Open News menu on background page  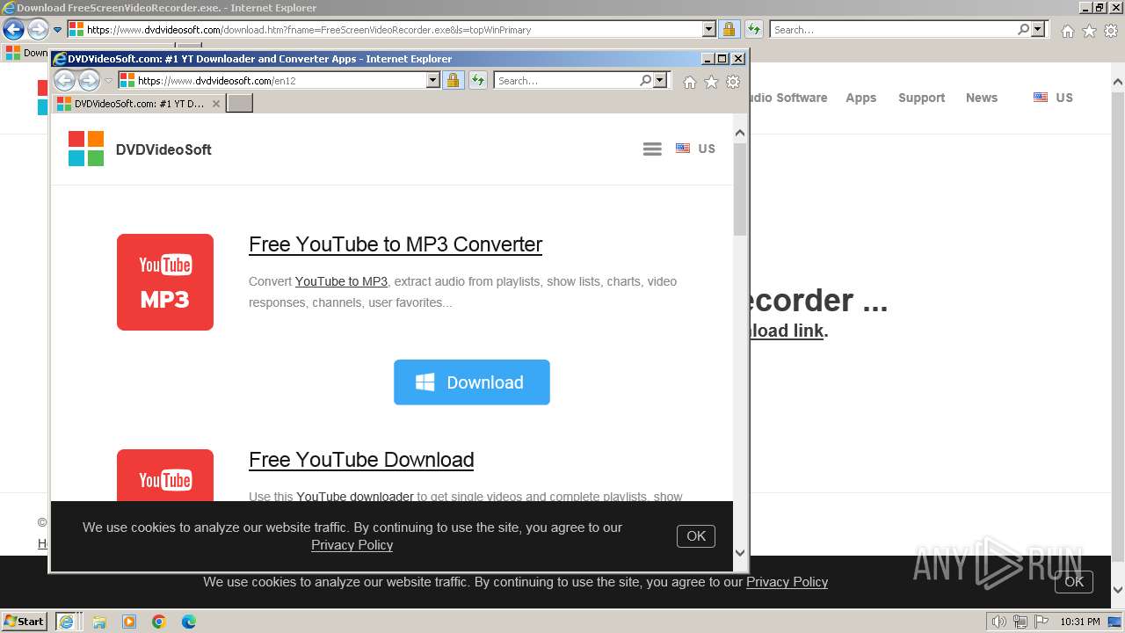[x=982, y=98]
